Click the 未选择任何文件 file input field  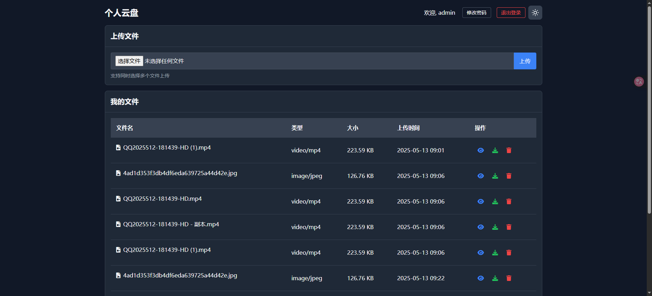312,61
